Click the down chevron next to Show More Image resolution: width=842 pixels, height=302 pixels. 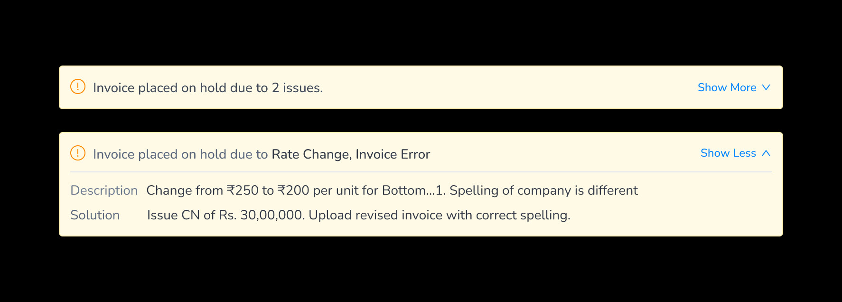click(x=766, y=87)
